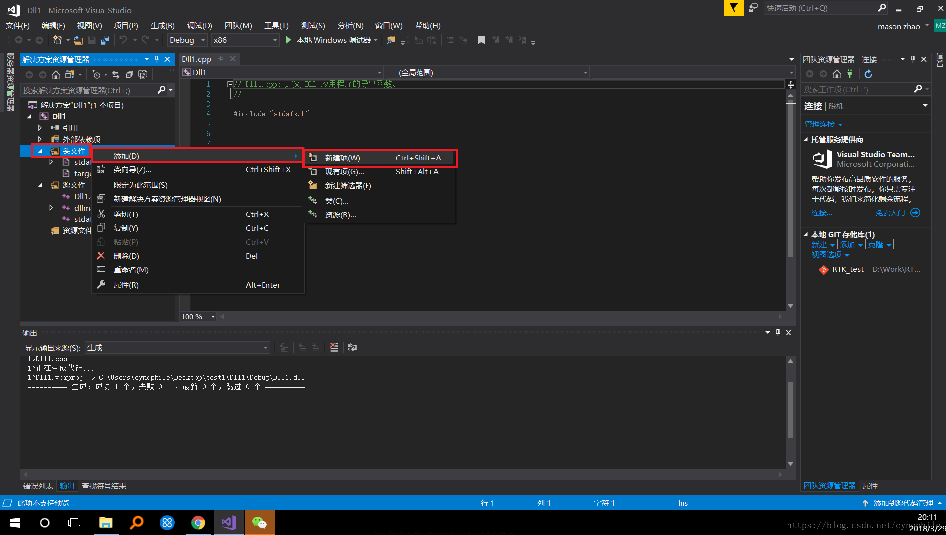Select 删除(D) in the context menu

click(198, 256)
